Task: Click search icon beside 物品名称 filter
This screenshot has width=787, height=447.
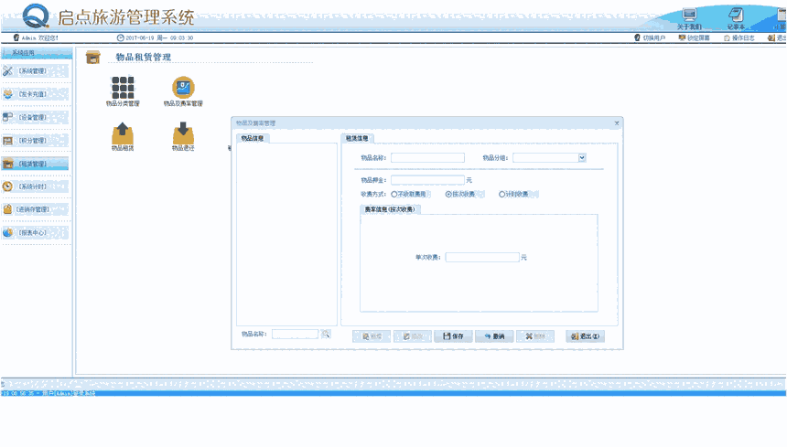Action: click(325, 335)
